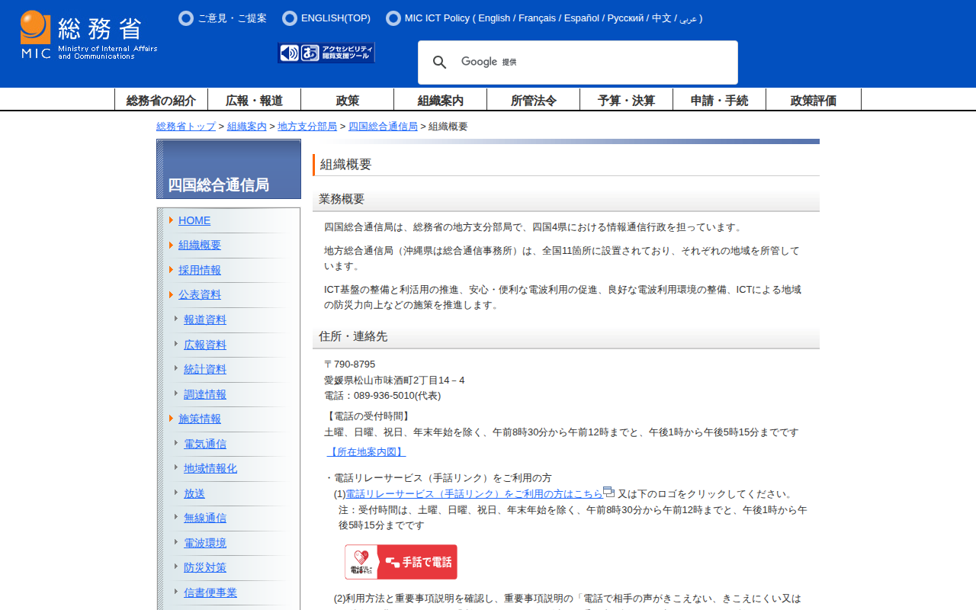This screenshot has height=610, width=976.
Task: Open 報道資料 sidebar sub-item
Action: pos(205,319)
